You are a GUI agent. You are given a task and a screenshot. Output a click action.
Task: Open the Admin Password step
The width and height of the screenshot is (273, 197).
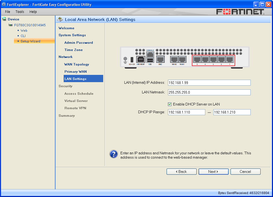pyautogui.click(x=78, y=43)
